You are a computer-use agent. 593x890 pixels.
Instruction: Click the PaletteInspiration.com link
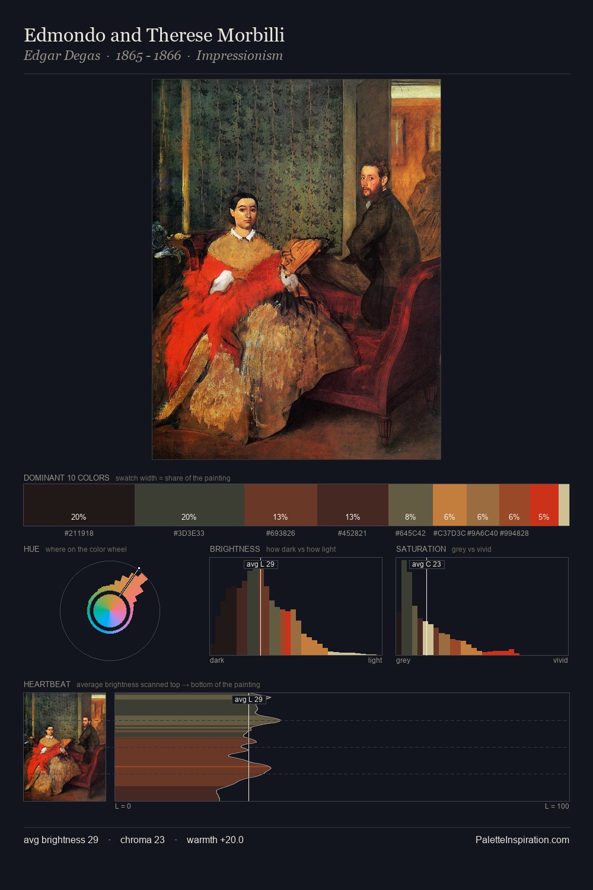tap(522, 840)
